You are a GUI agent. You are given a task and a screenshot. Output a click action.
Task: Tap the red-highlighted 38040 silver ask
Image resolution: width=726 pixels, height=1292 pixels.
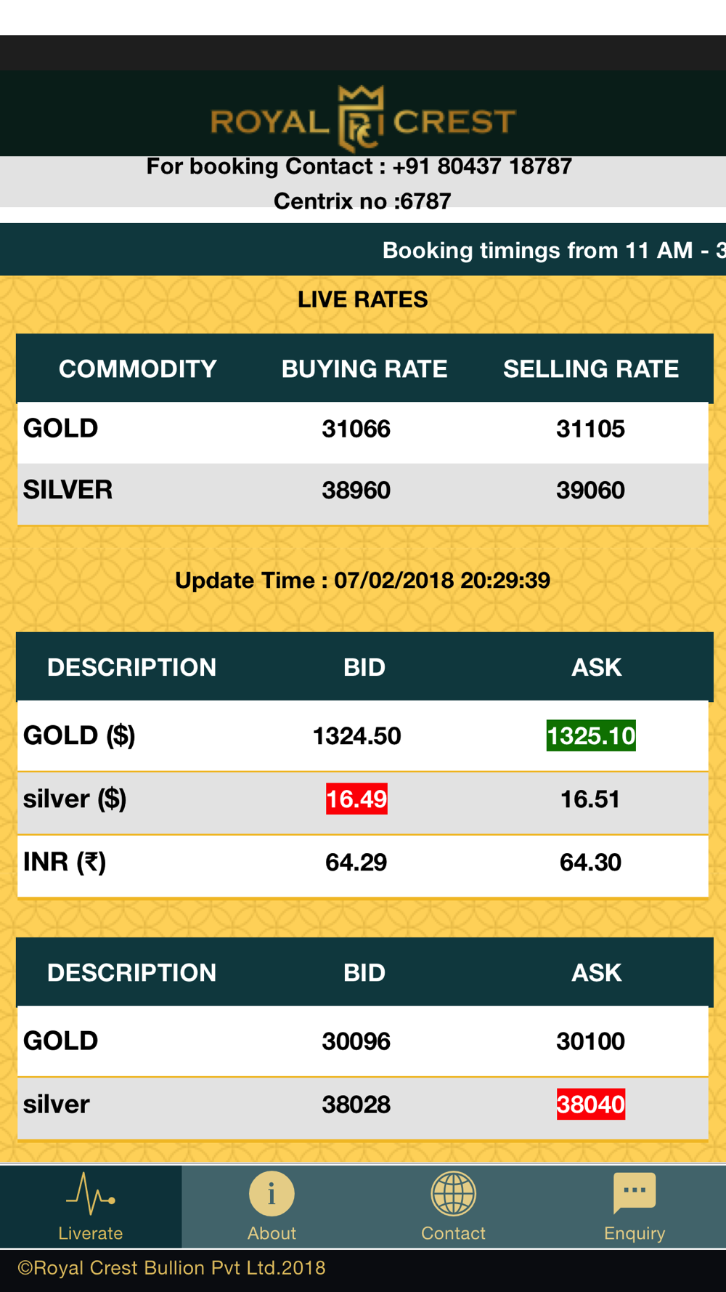pos(591,1105)
